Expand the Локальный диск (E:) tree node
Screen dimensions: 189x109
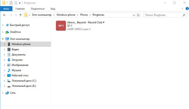pyautogui.click(x=4, y=86)
